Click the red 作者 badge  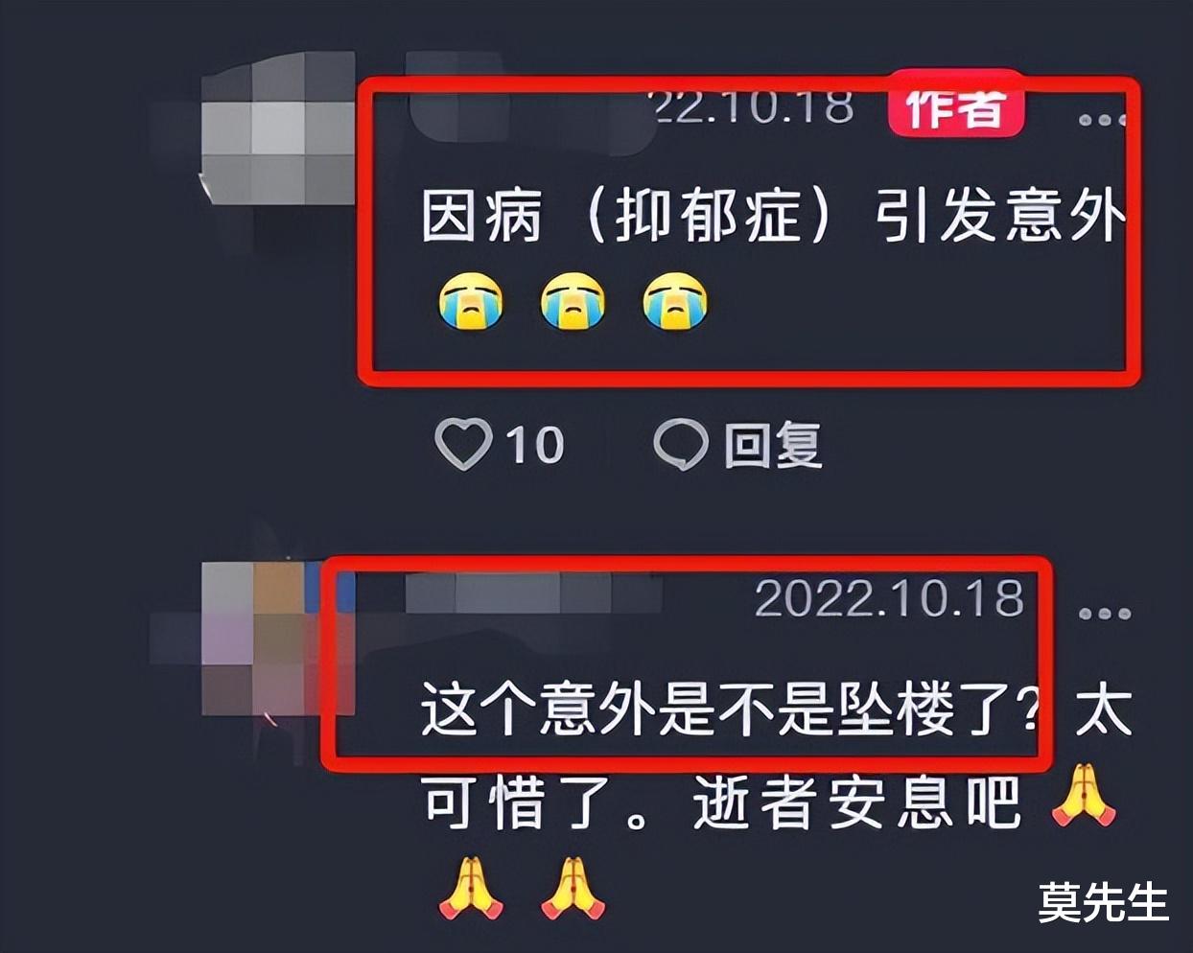click(956, 108)
